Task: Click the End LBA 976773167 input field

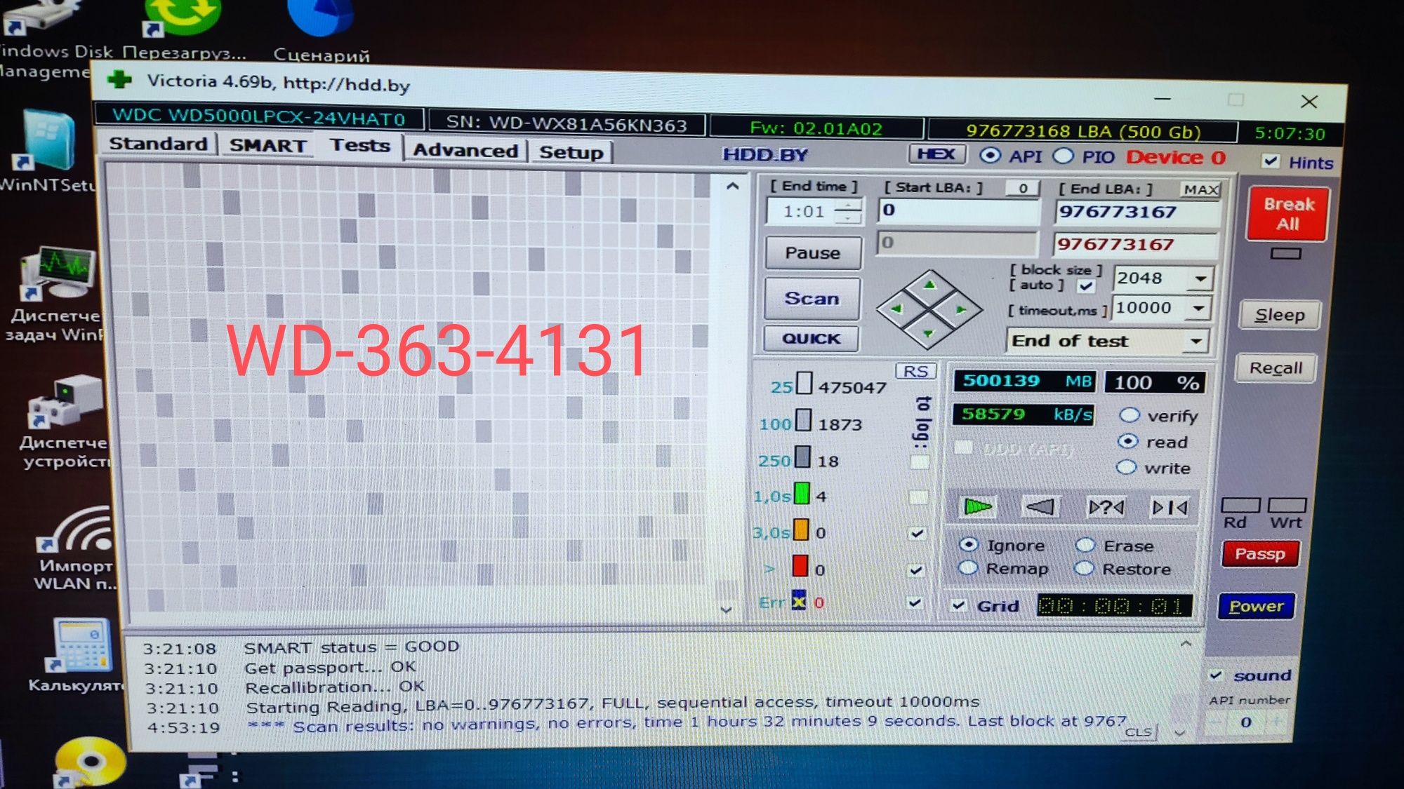Action: coord(1137,212)
